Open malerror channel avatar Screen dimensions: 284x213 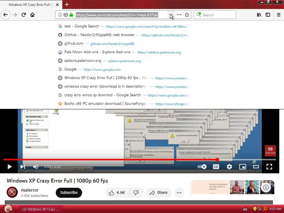click(x=12, y=192)
